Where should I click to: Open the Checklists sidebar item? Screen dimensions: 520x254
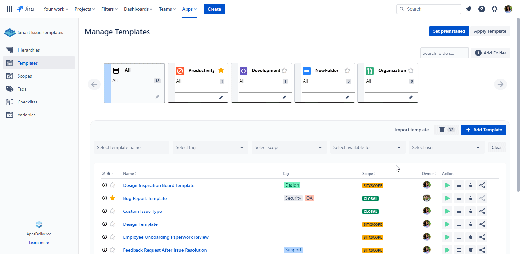pyautogui.click(x=27, y=102)
